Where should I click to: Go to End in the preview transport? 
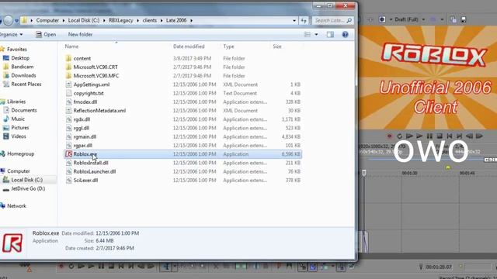459,136
